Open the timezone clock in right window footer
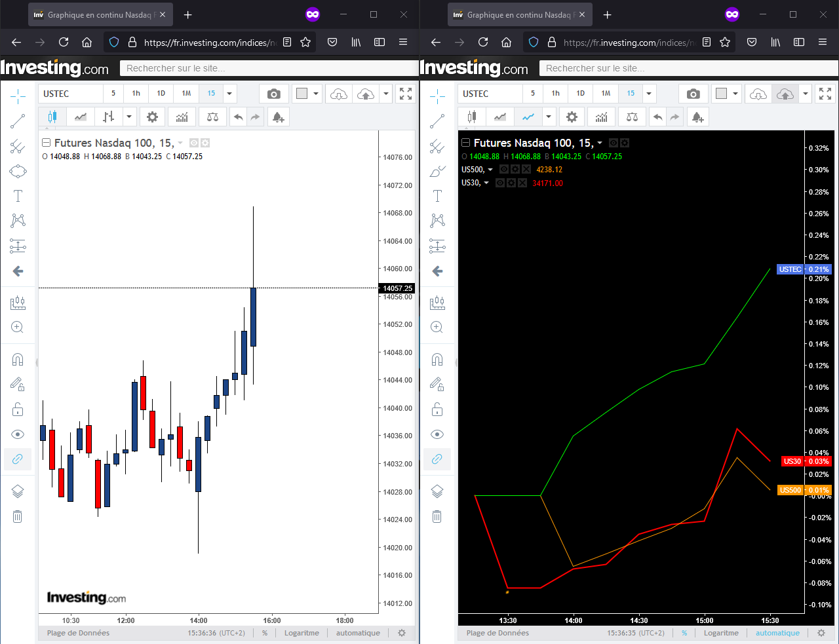The image size is (839, 644). (636, 633)
